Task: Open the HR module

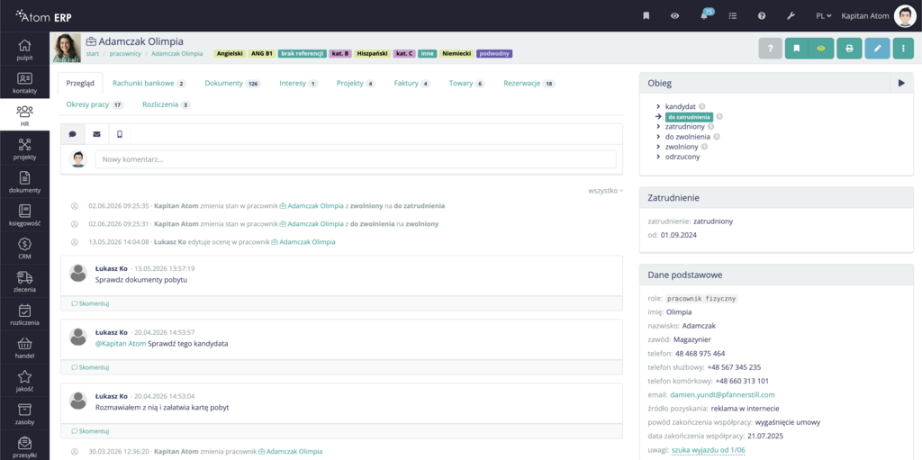Action: click(x=24, y=115)
